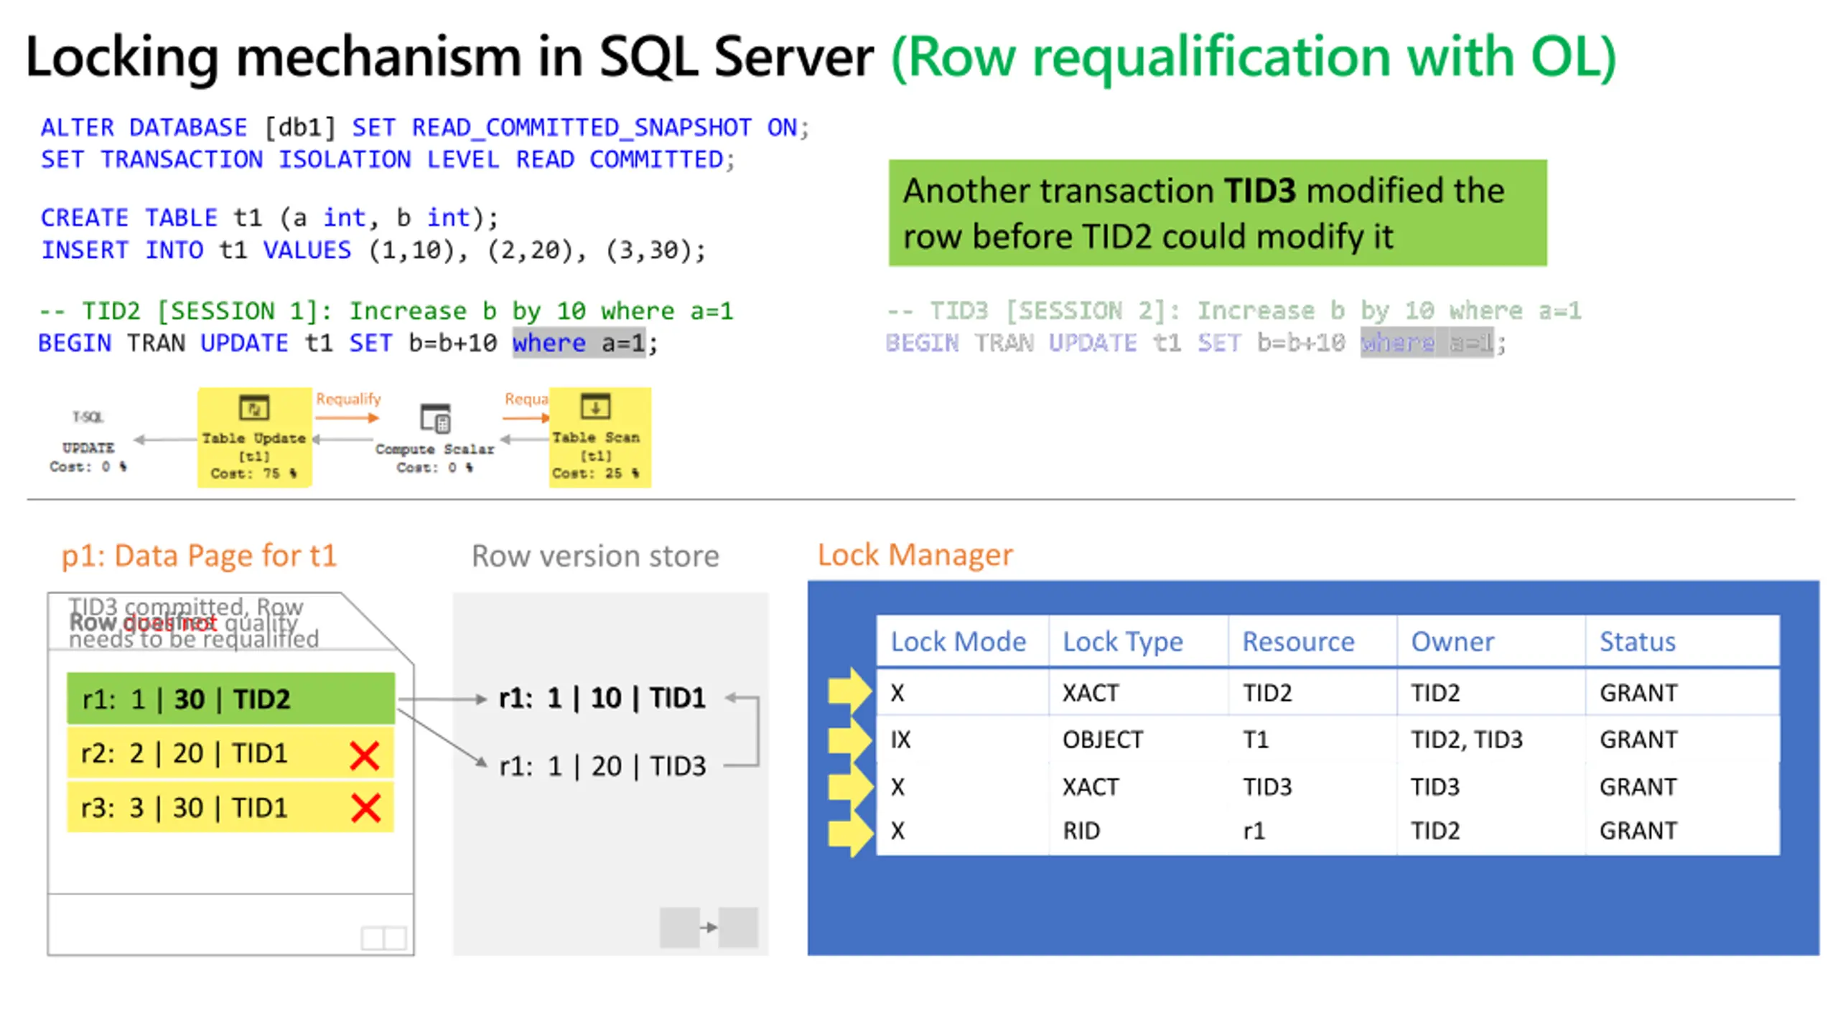This screenshot has height=1033, width=1838.
Task: Click the Lock Mode column header
Action: tap(958, 641)
